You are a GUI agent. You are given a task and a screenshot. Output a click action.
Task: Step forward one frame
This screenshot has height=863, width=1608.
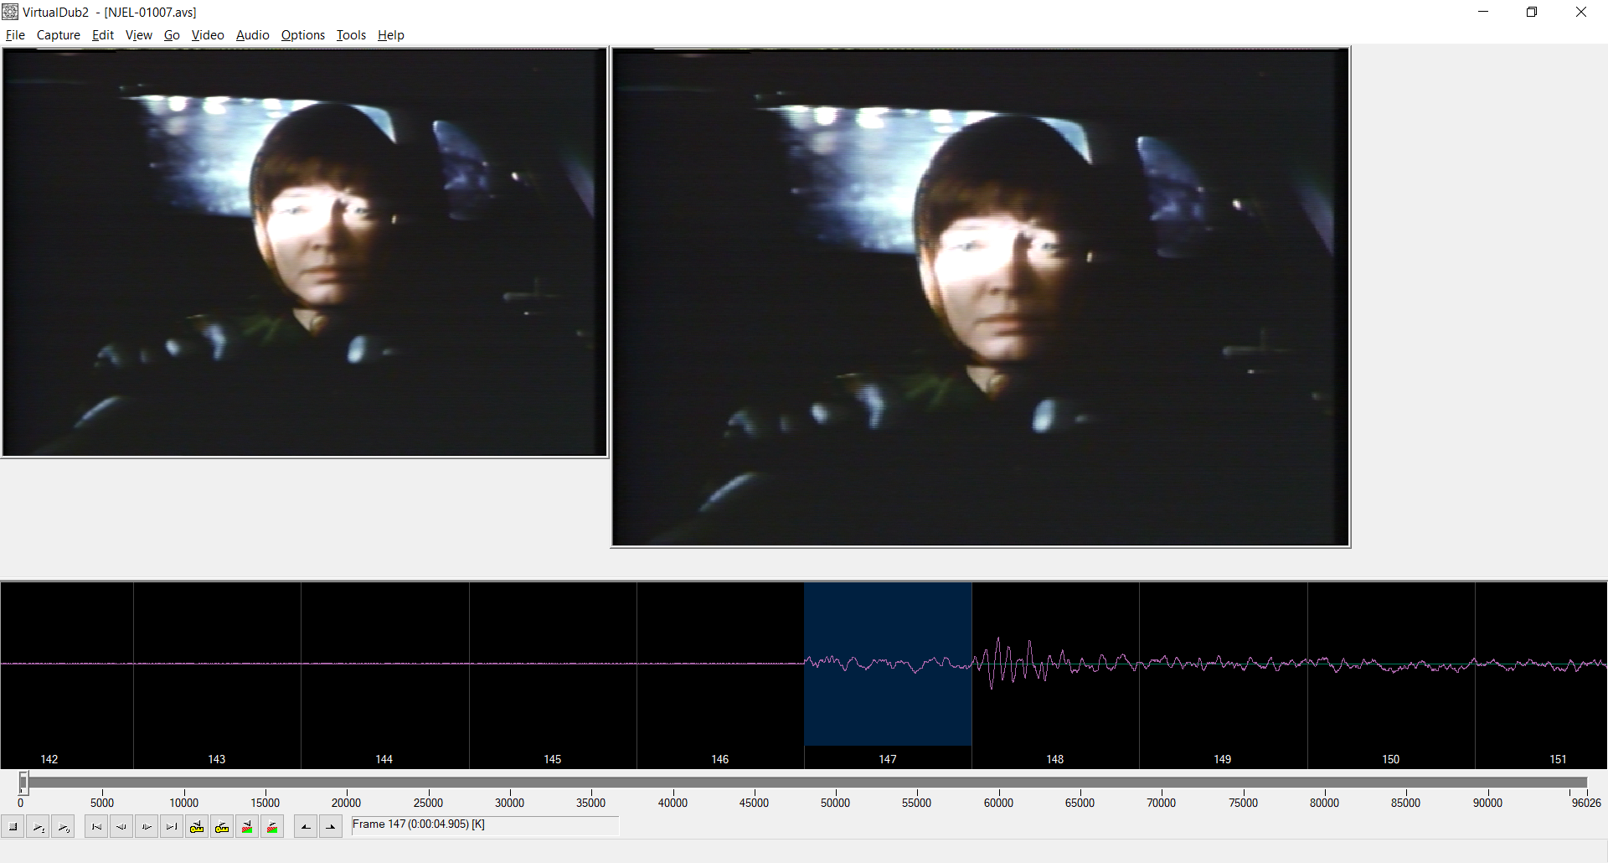tap(147, 827)
